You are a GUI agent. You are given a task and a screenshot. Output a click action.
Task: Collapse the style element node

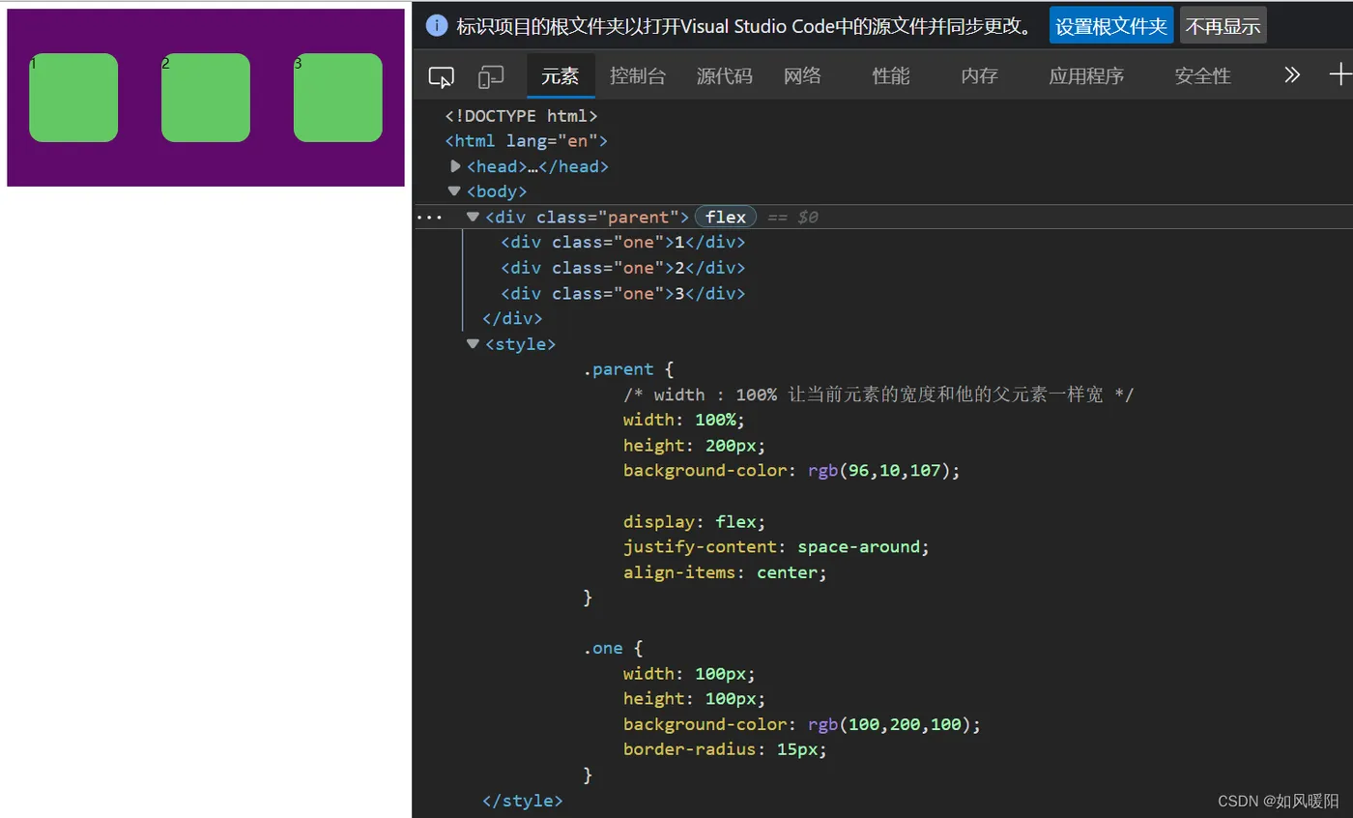(473, 343)
